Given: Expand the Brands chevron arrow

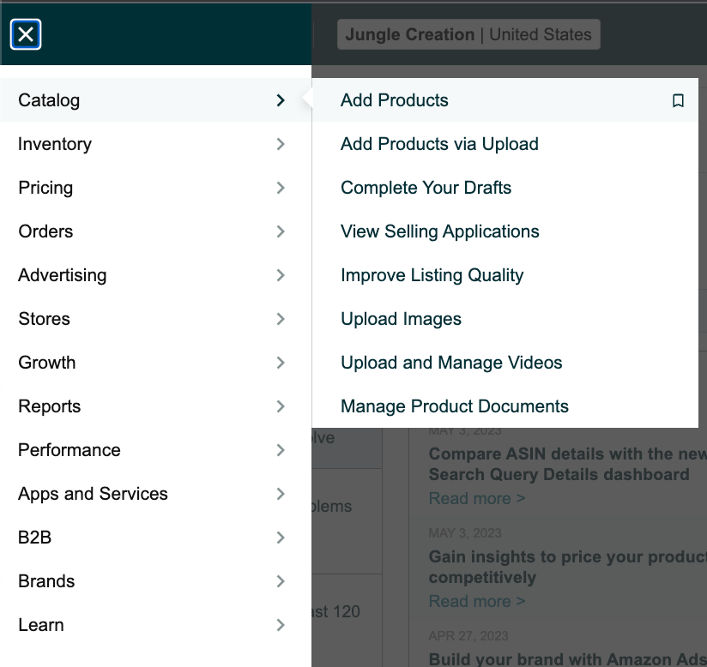Looking at the screenshot, I should coord(281,581).
